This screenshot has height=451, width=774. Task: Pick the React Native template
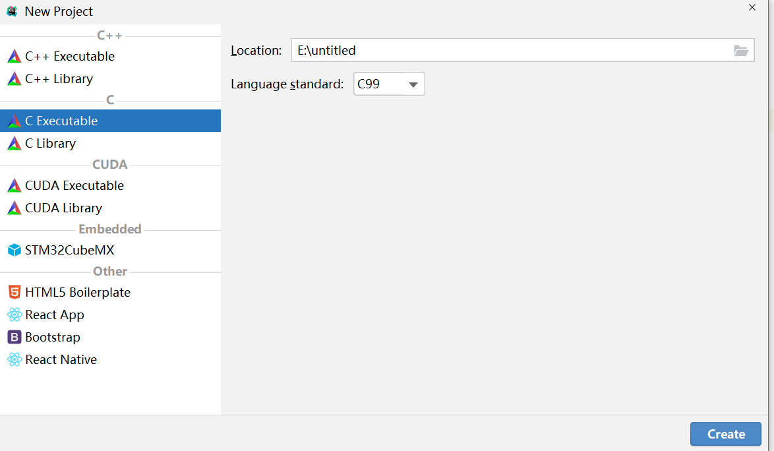tap(61, 360)
